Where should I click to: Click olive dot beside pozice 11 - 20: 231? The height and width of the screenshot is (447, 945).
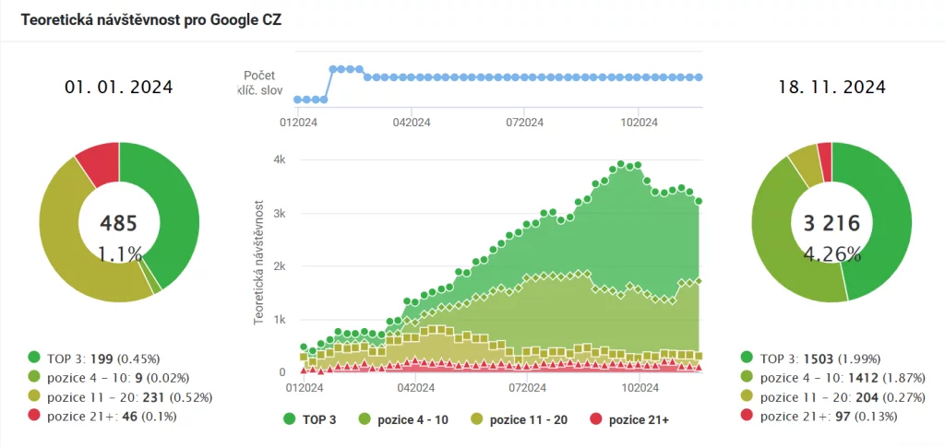click(35, 397)
